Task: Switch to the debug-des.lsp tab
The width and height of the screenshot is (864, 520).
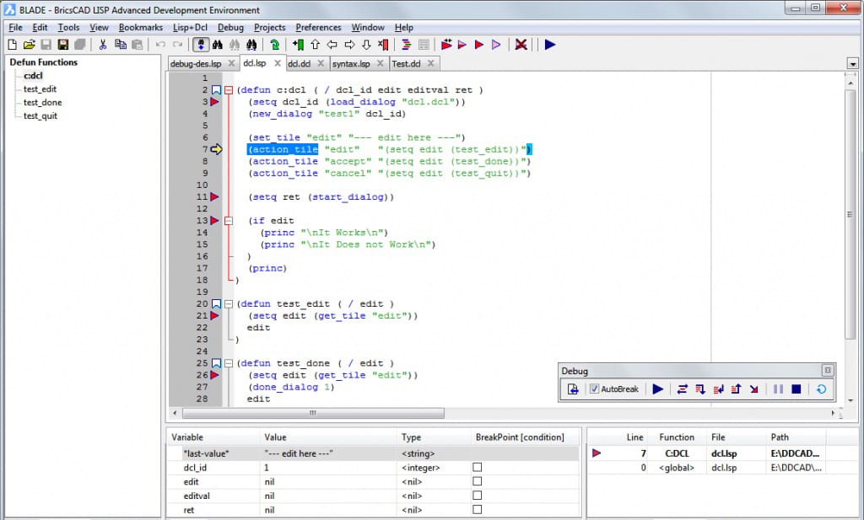Action: [x=196, y=64]
